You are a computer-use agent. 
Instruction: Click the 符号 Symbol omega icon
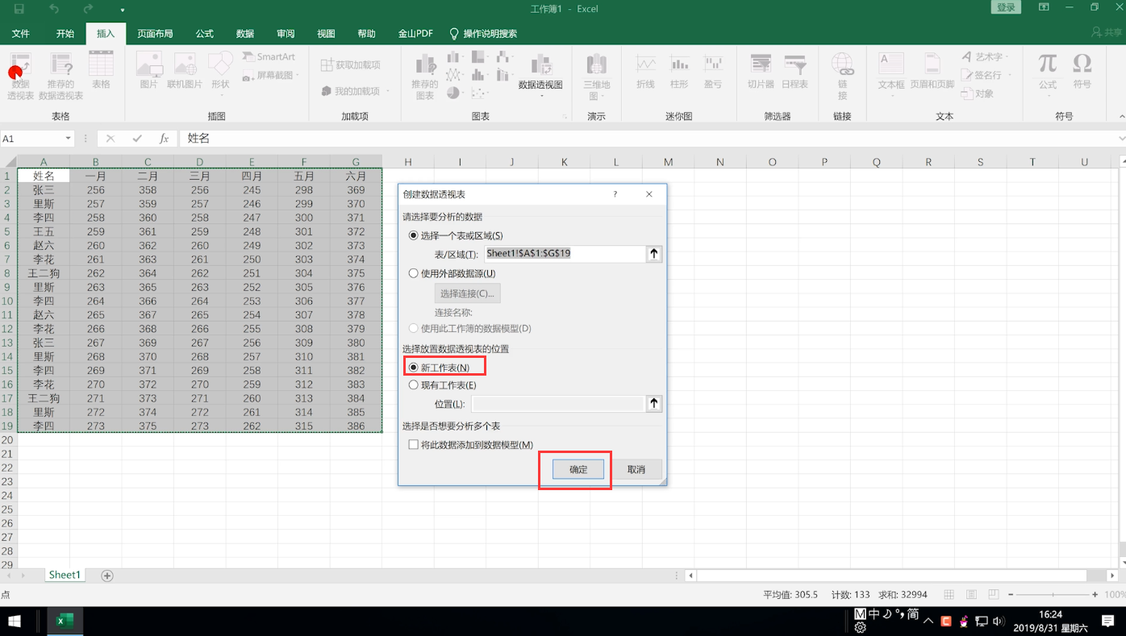click(x=1082, y=71)
